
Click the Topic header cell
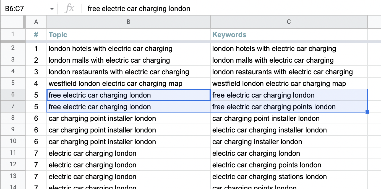coord(129,34)
